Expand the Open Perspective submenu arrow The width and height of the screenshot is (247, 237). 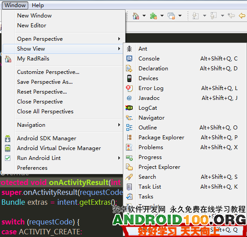(119, 39)
